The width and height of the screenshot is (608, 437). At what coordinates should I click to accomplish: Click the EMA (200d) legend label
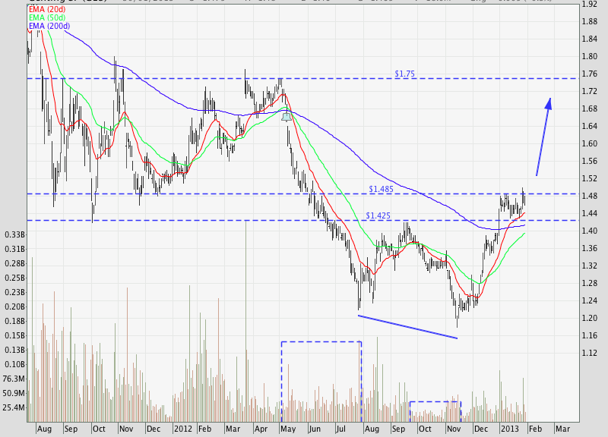[48, 25]
